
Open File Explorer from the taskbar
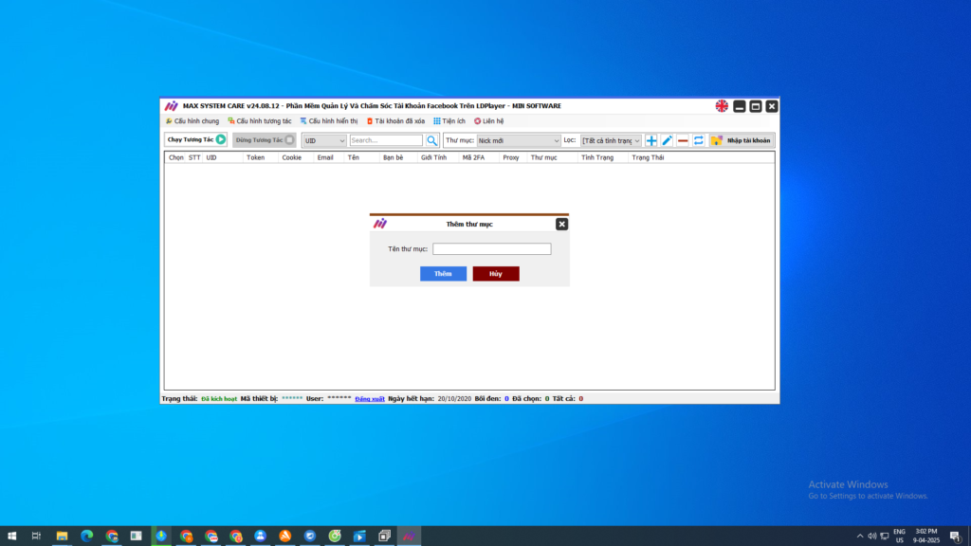click(62, 537)
